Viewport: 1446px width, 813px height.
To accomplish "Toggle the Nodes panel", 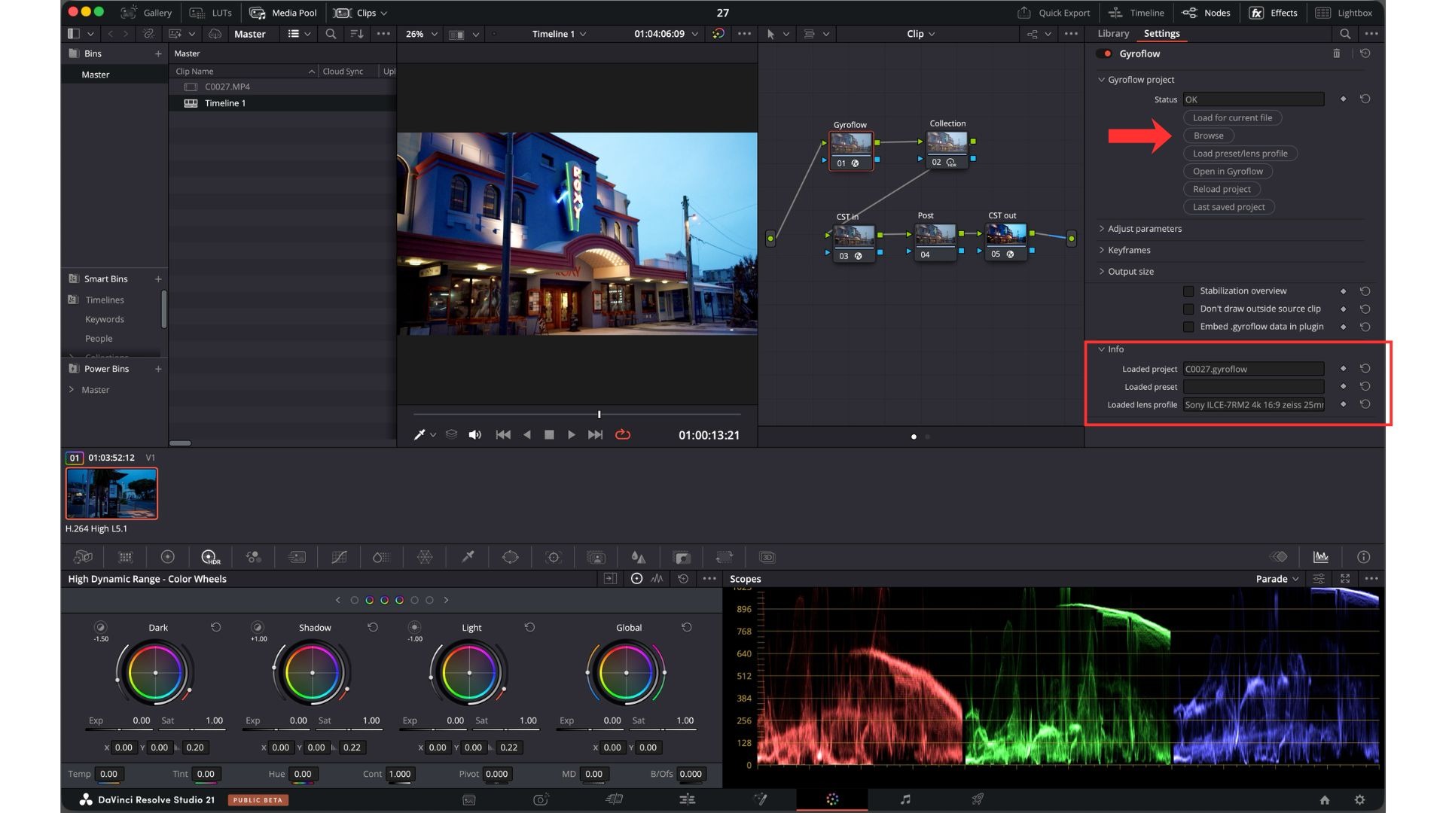I will point(1206,13).
